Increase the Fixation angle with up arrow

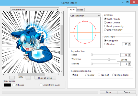[x=130, y=43]
